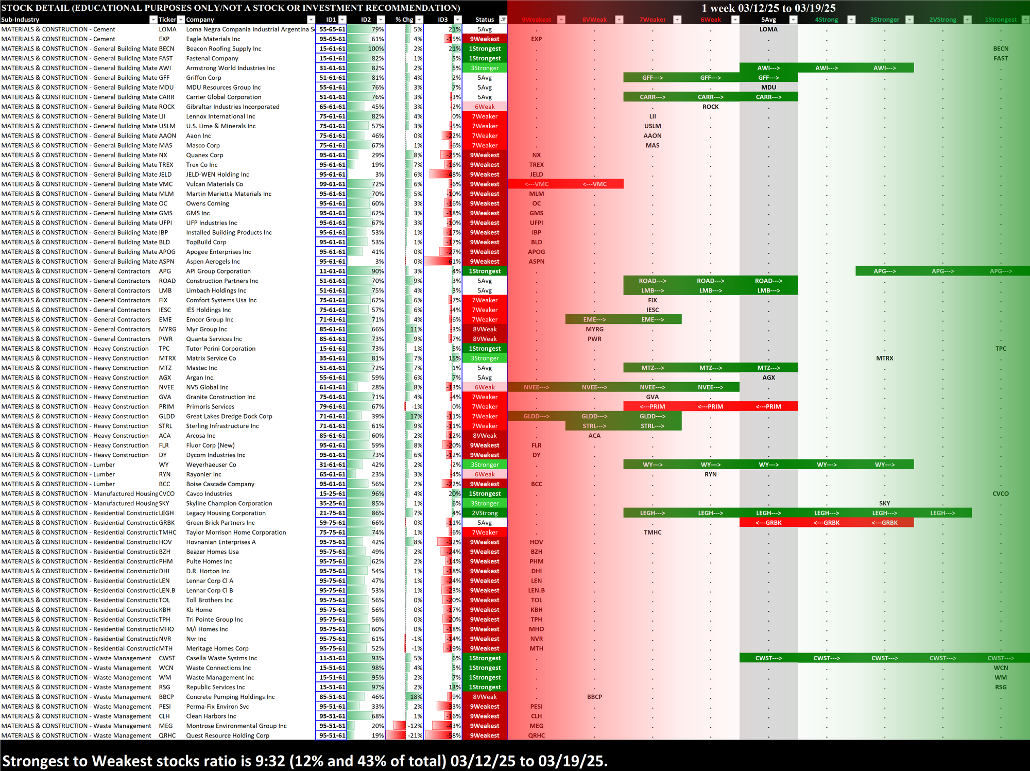Screen dimensions: 1030x771
Task: Click the ID1 column filter button
Action: pyautogui.click(x=342, y=20)
